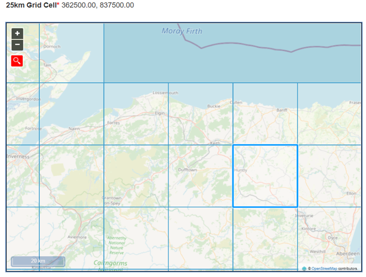Click the Dornoch label on the map
Viewport: 366px width, 277px height.
coord(52,47)
